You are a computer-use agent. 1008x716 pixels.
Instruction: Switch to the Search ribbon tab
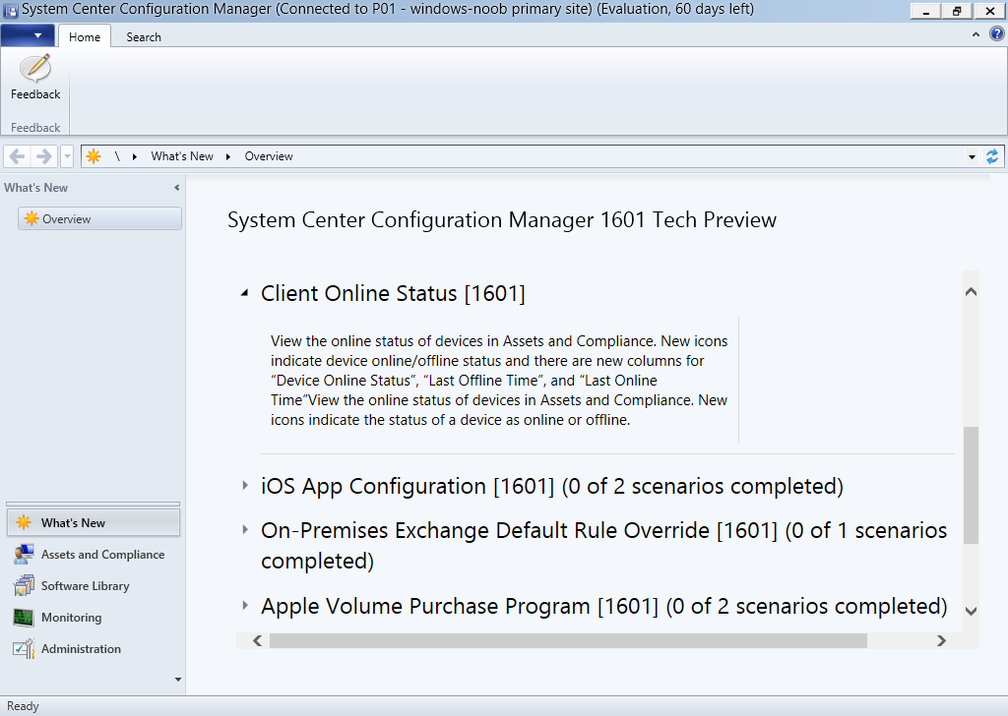(x=144, y=36)
